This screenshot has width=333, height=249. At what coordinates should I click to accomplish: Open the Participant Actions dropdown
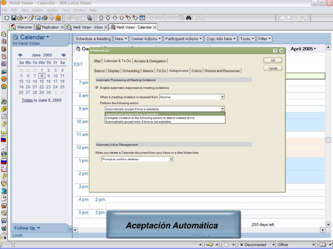point(183,39)
